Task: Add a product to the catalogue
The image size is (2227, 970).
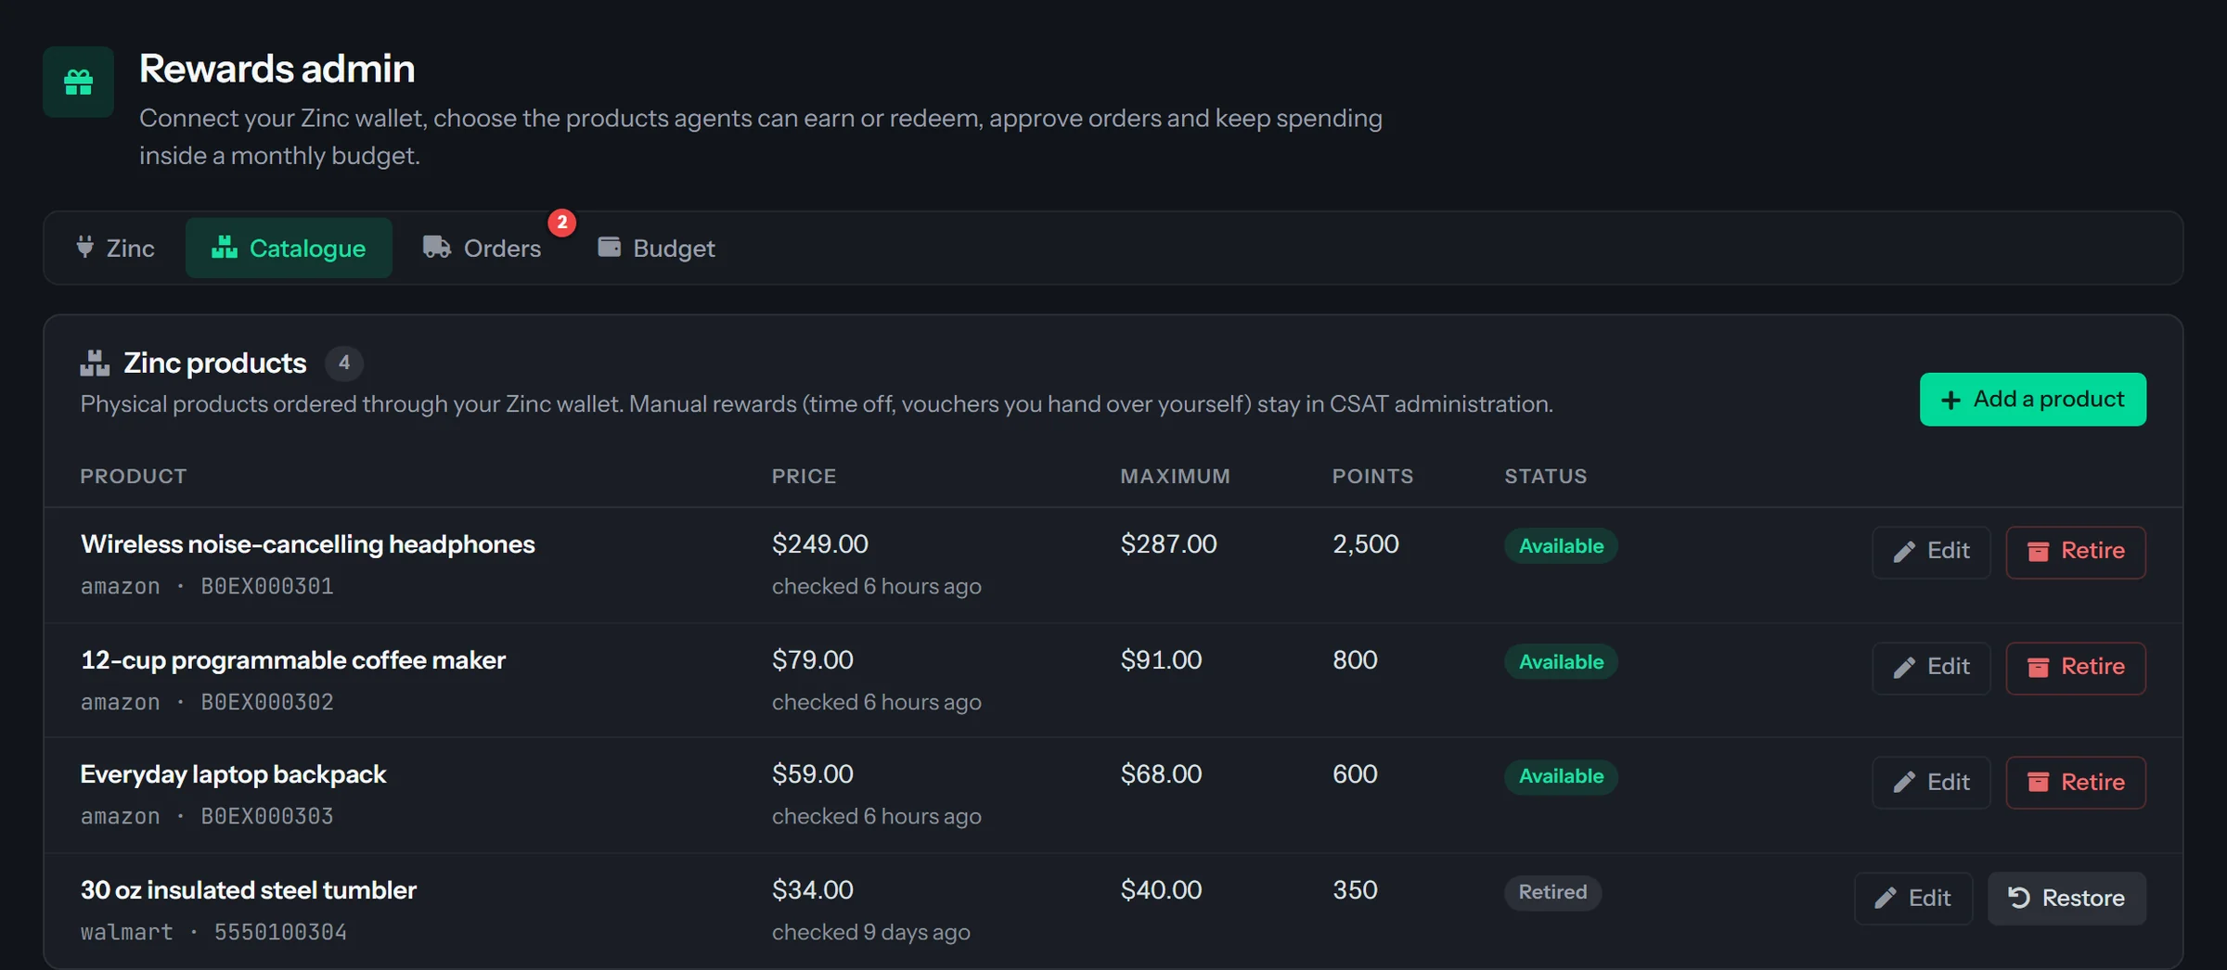Action: pyautogui.click(x=2032, y=400)
